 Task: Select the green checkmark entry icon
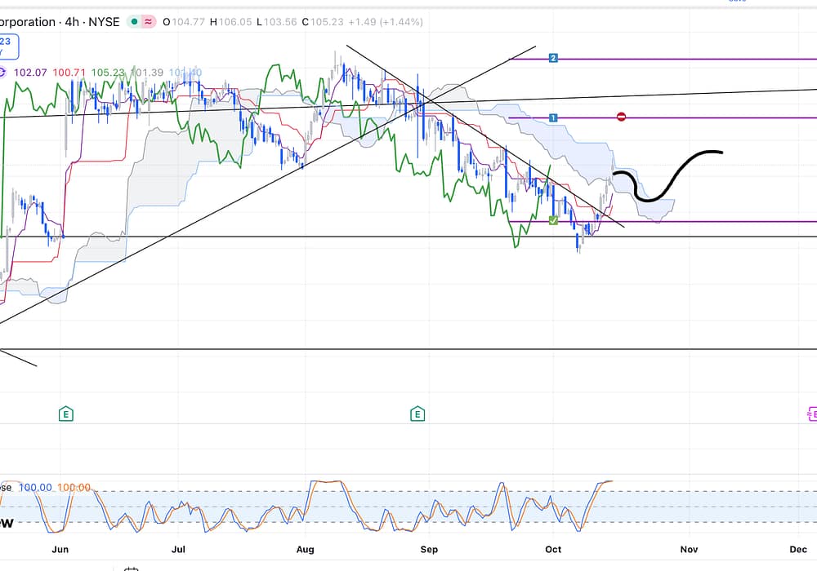pos(553,221)
